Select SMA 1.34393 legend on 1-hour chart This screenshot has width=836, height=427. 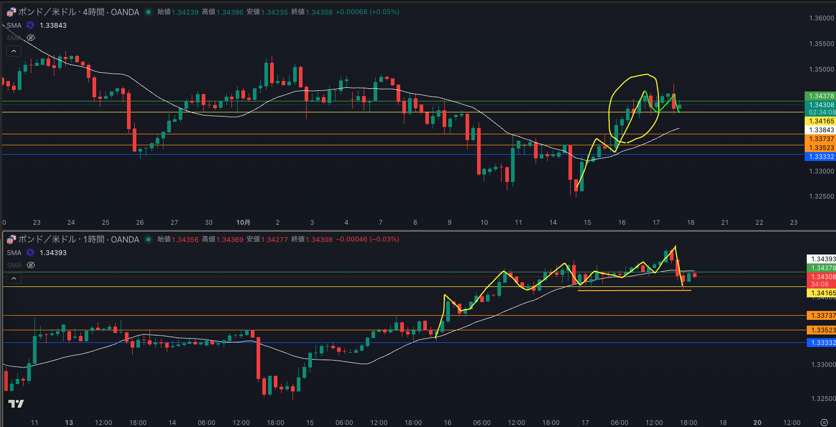pos(14,252)
